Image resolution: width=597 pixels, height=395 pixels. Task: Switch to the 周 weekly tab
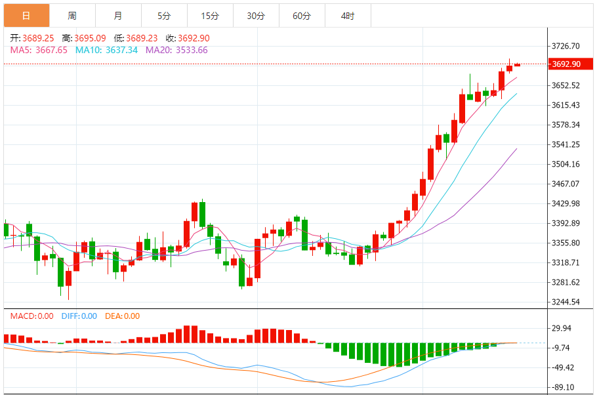coord(72,16)
